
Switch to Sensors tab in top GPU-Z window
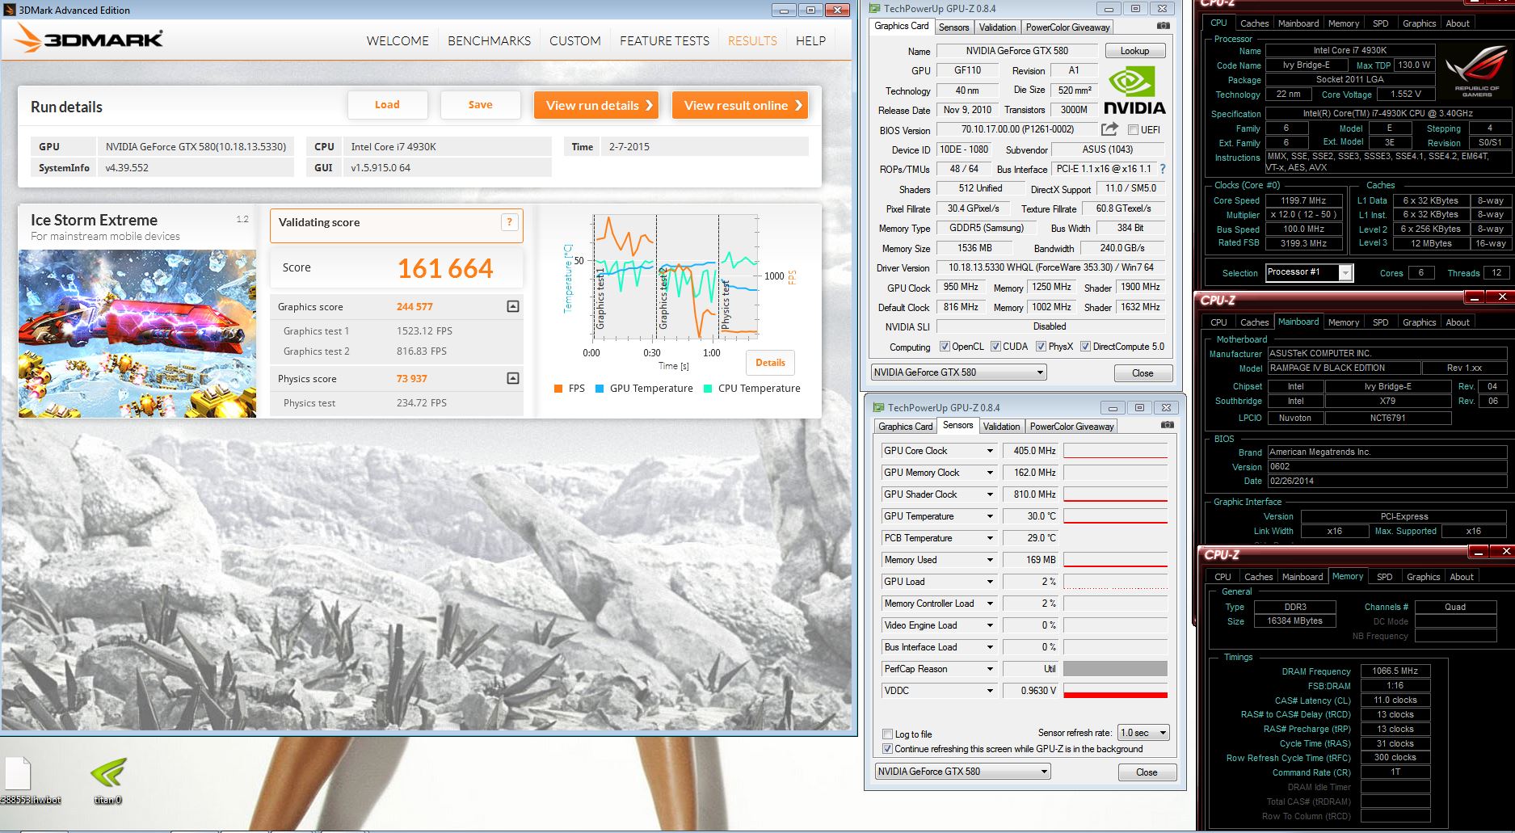[x=953, y=27]
